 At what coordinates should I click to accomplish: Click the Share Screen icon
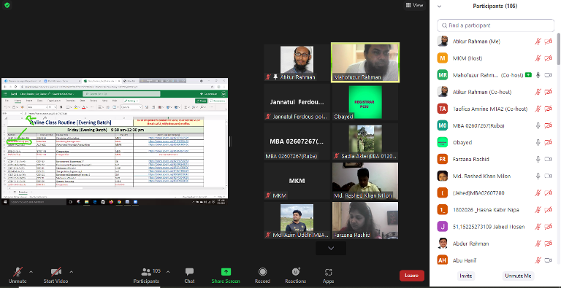pyautogui.click(x=226, y=272)
